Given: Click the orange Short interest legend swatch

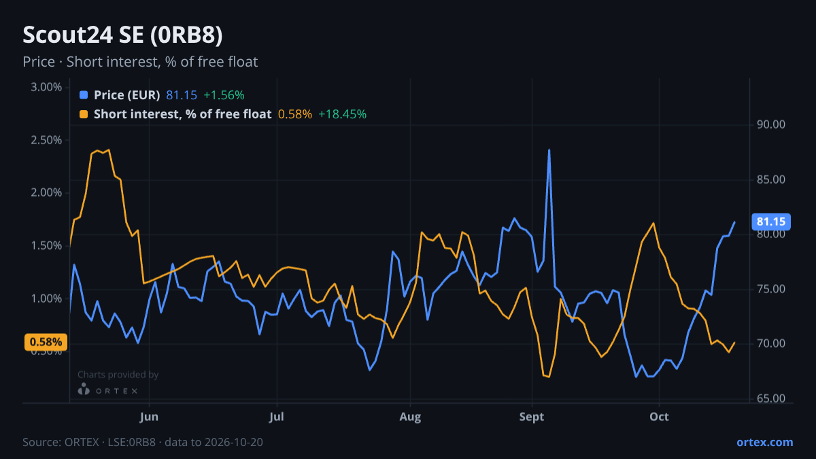Looking at the screenshot, I should [84, 114].
